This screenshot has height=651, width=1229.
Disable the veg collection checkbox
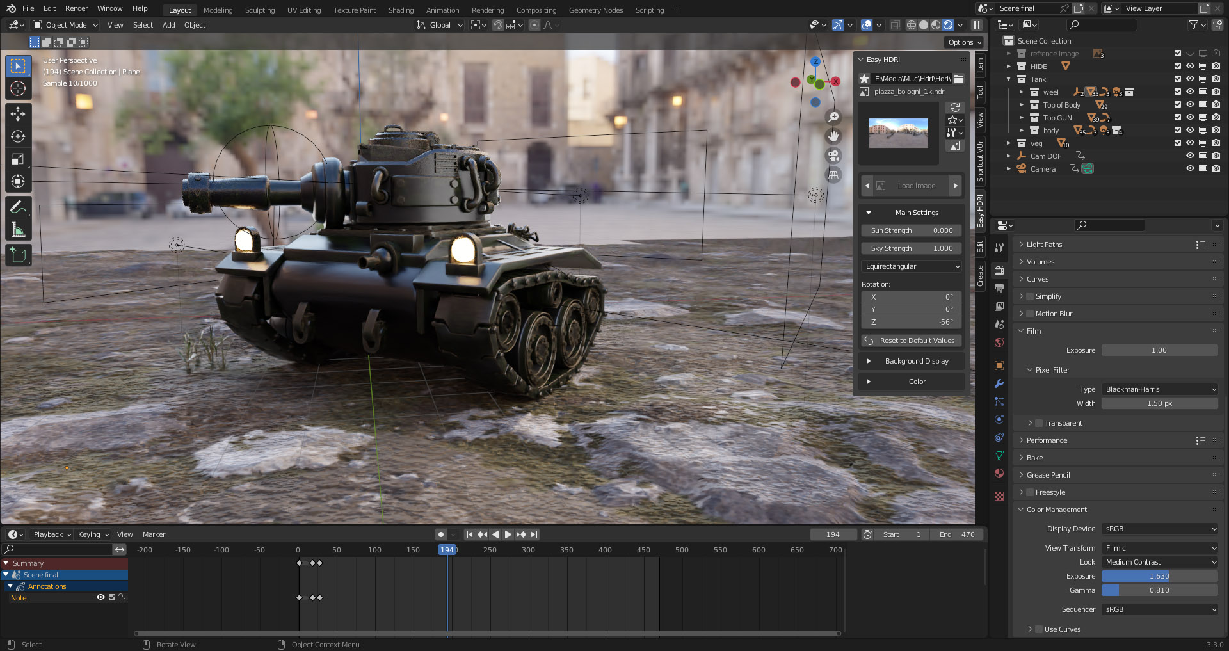[x=1177, y=143]
